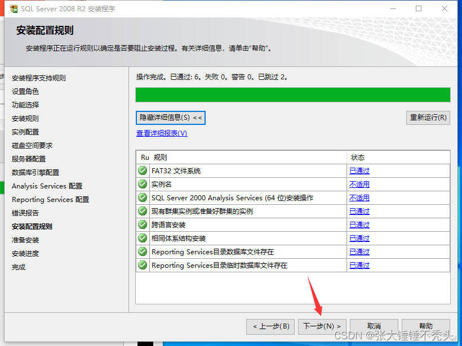Click check icon for Reporting Services目录数据库文件存在 rule

[143, 252]
